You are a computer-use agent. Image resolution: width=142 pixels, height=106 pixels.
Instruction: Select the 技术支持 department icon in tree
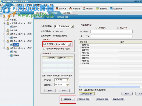pyautogui.click(x=8, y=31)
